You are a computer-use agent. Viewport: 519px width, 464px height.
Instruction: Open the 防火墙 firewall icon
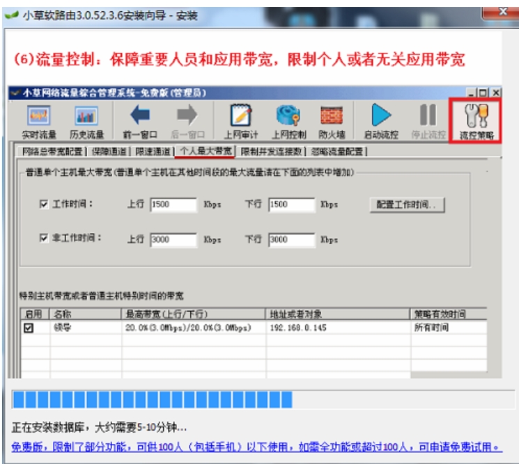coord(332,121)
